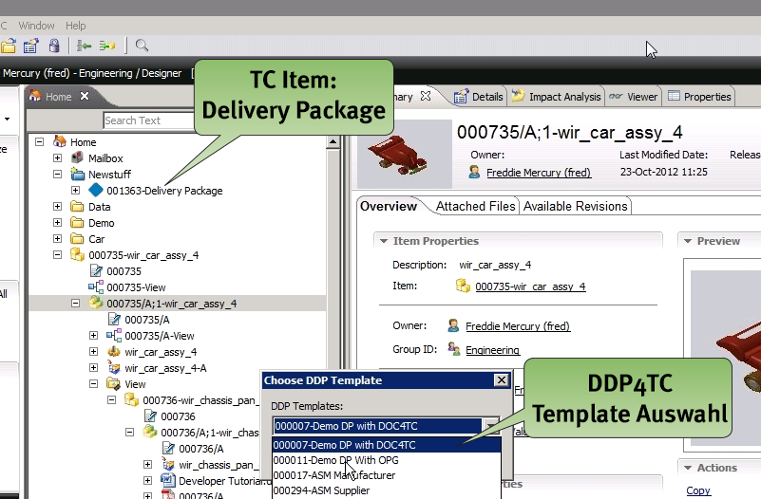Select the 000736-wir_chassis_pan item icon
The image size is (761, 499).
(131, 399)
